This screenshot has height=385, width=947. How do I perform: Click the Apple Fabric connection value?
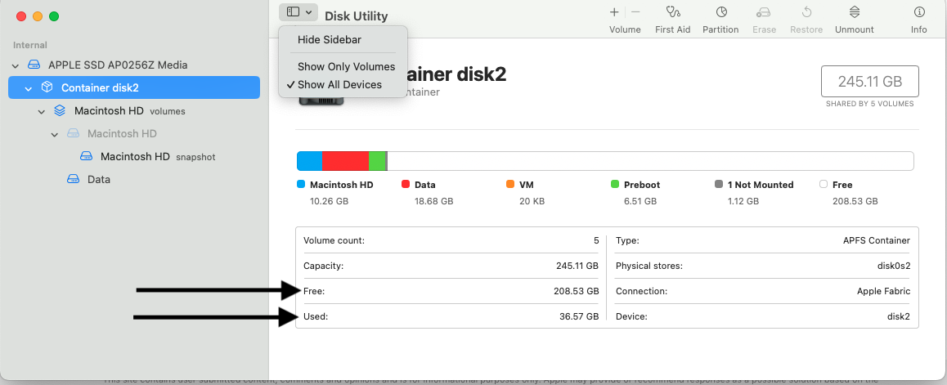click(883, 291)
